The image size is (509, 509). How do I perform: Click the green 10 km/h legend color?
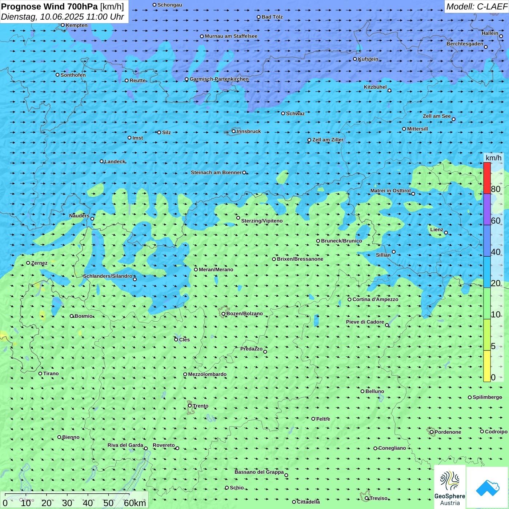[x=487, y=304]
